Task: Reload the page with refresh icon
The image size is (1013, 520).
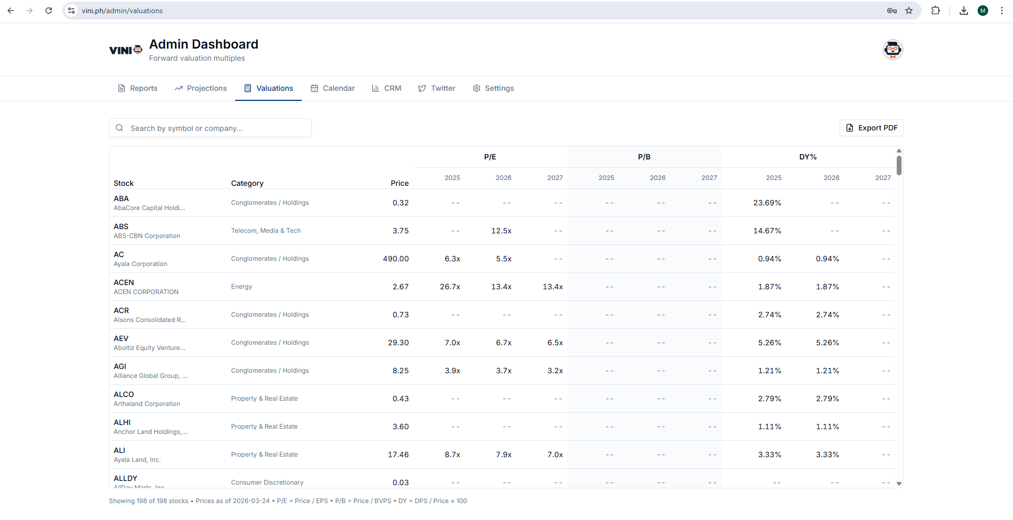Action: 49,11
